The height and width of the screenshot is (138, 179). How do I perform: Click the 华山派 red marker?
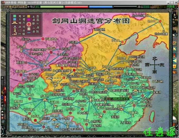coord(74,70)
